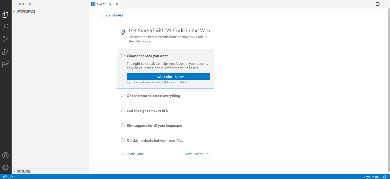Check off 'One shortcut to access everything' step
Viewport: 390px width, 179px height.
coord(123,96)
